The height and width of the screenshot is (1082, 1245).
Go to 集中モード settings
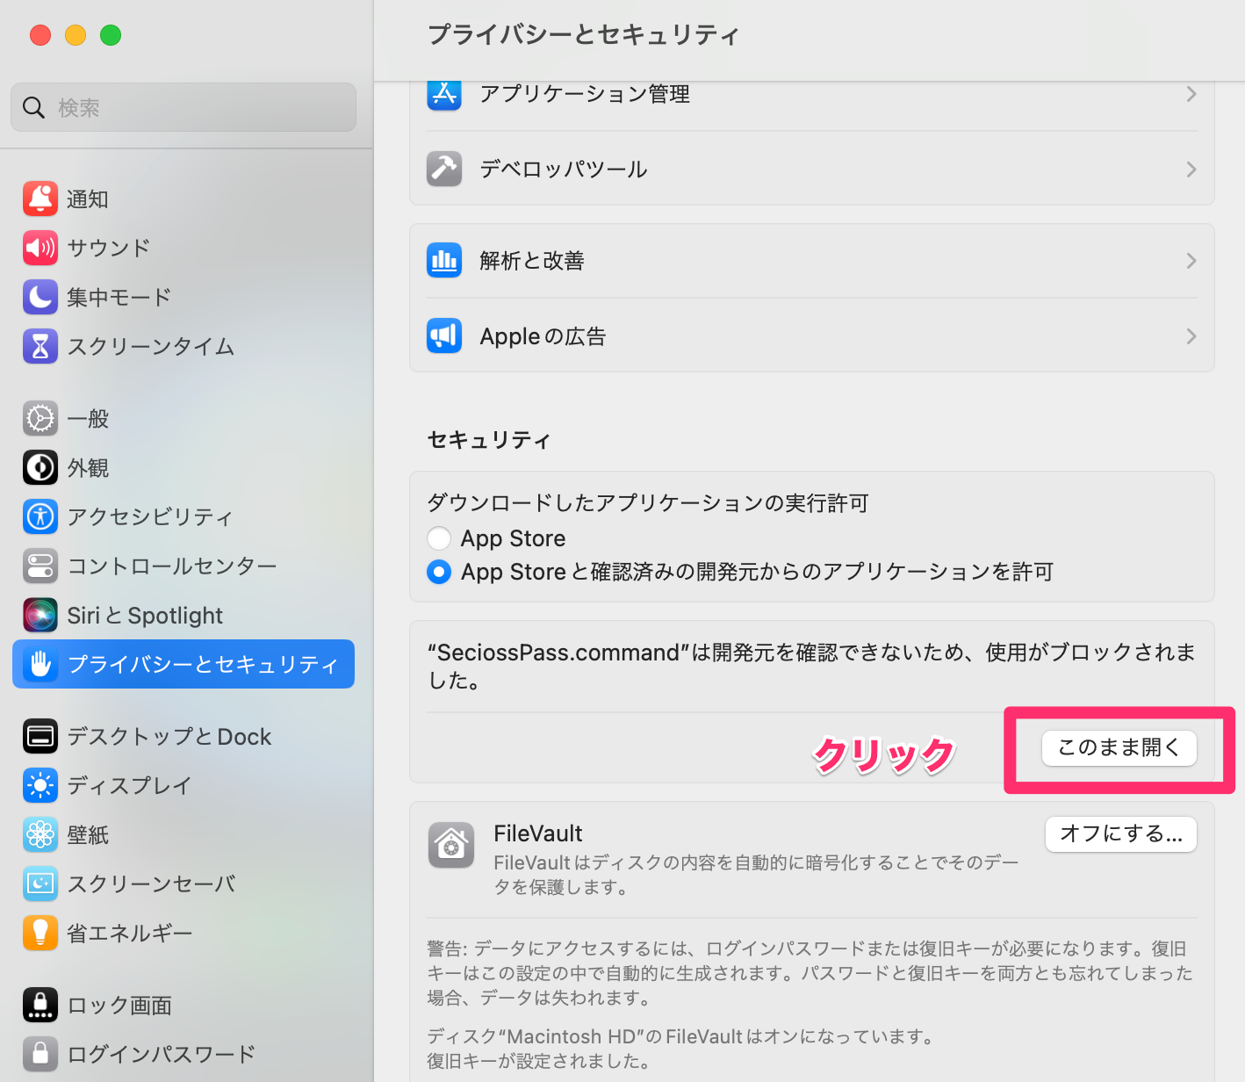[x=184, y=298]
